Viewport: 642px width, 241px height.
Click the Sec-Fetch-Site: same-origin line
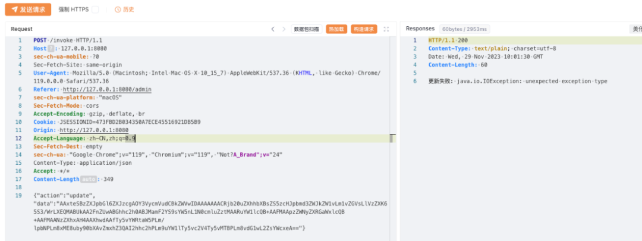[78, 65]
